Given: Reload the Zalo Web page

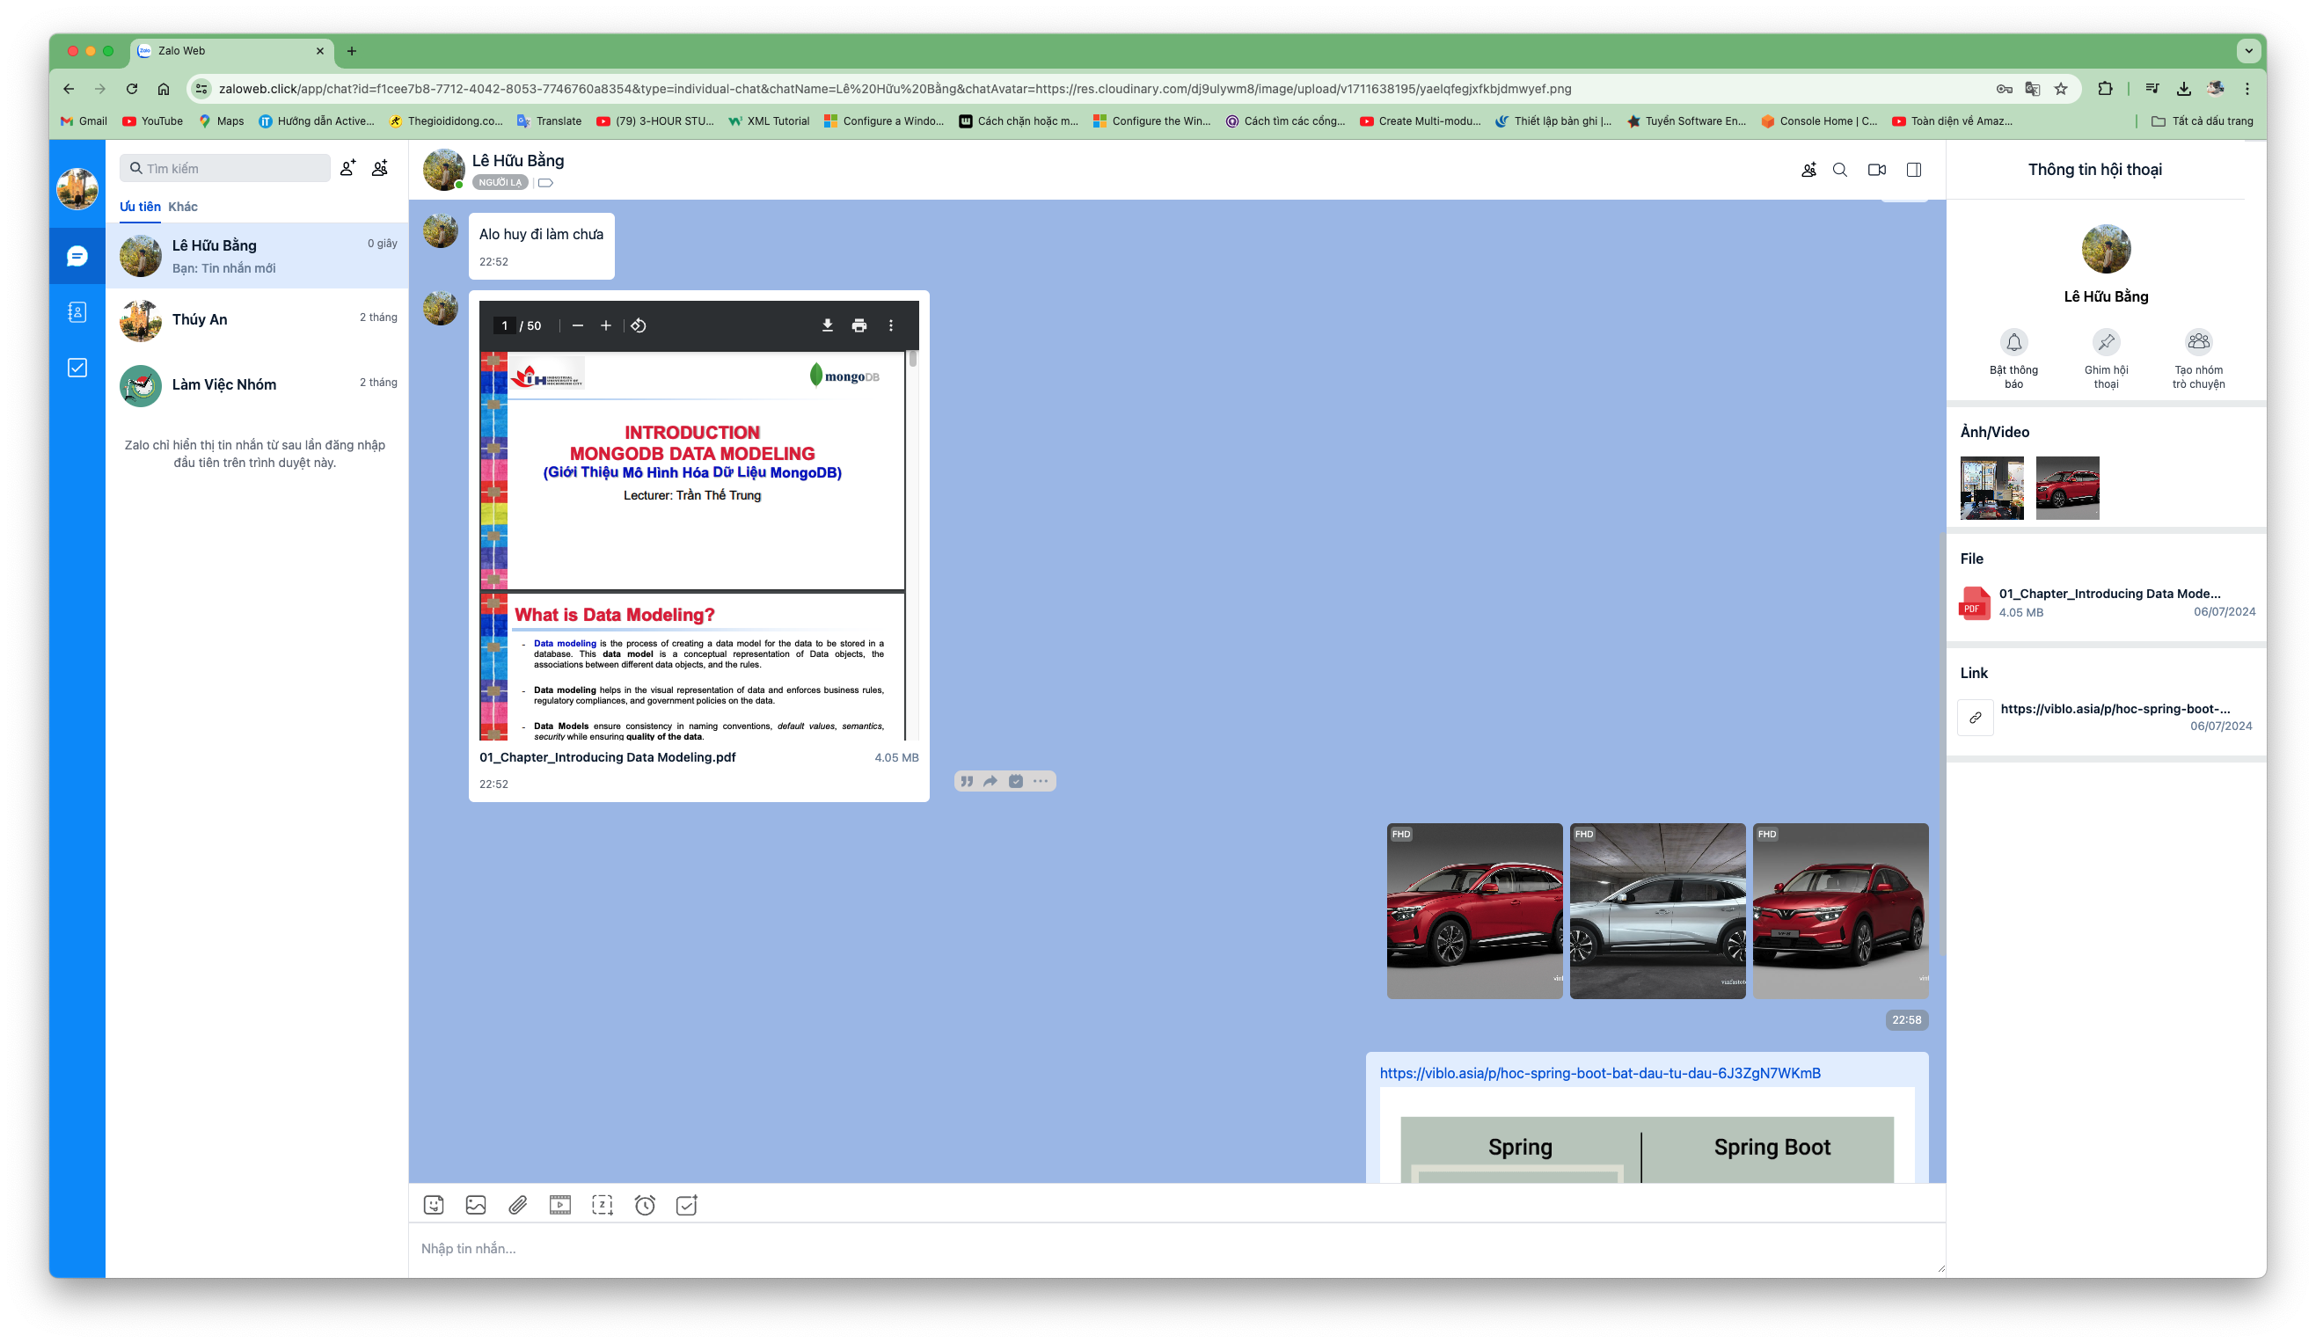Looking at the screenshot, I should pos(132,89).
